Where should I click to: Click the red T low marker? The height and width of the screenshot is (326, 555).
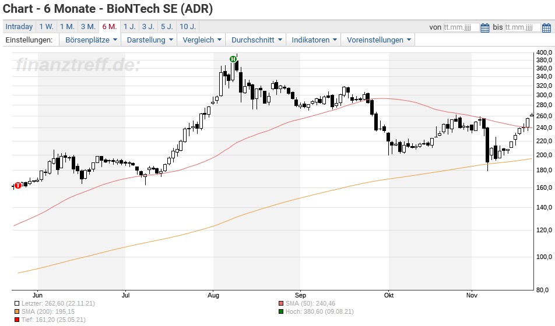point(17,185)
